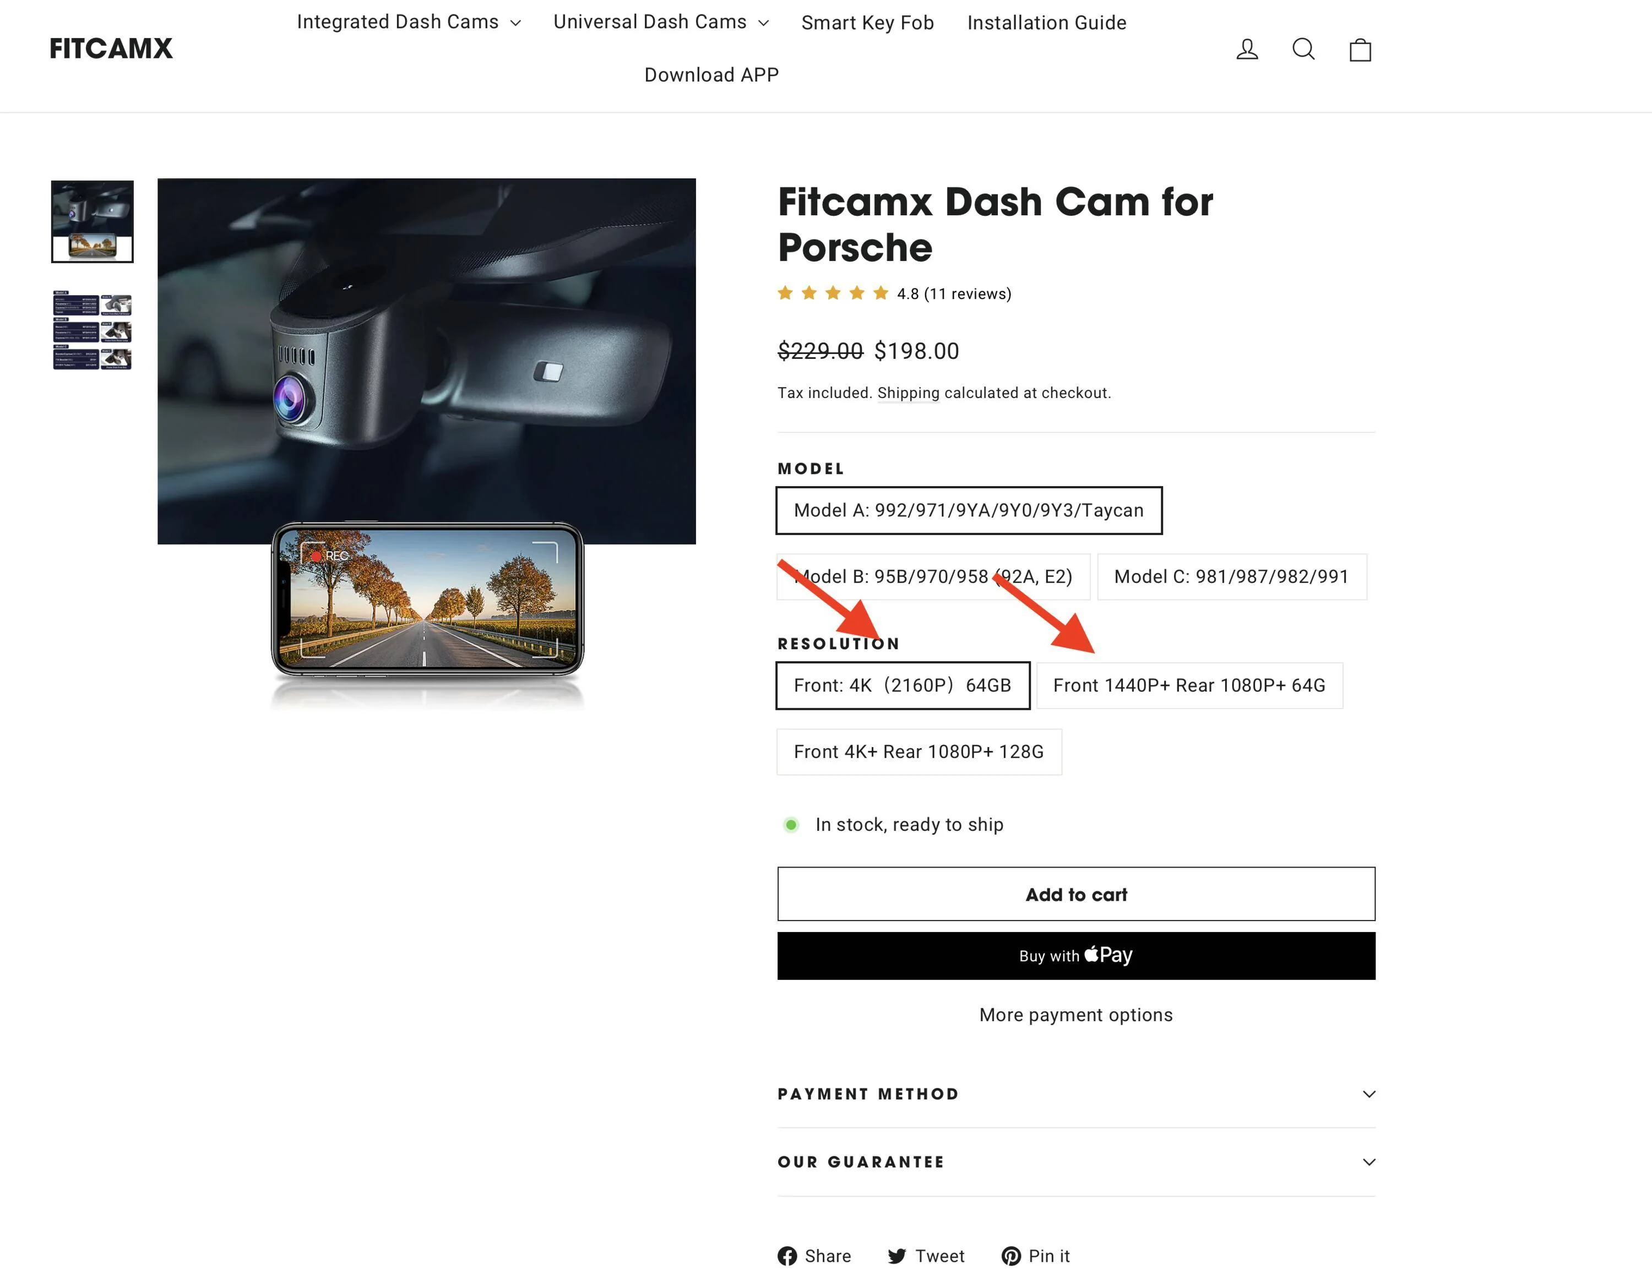Screen dimensions: 1652x1280
Task: Open More payment options
Action: coord(1077,1015)
